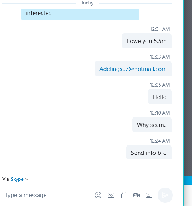Click the send contacts card icon
The image size is (192, 206).
[149, 195]
